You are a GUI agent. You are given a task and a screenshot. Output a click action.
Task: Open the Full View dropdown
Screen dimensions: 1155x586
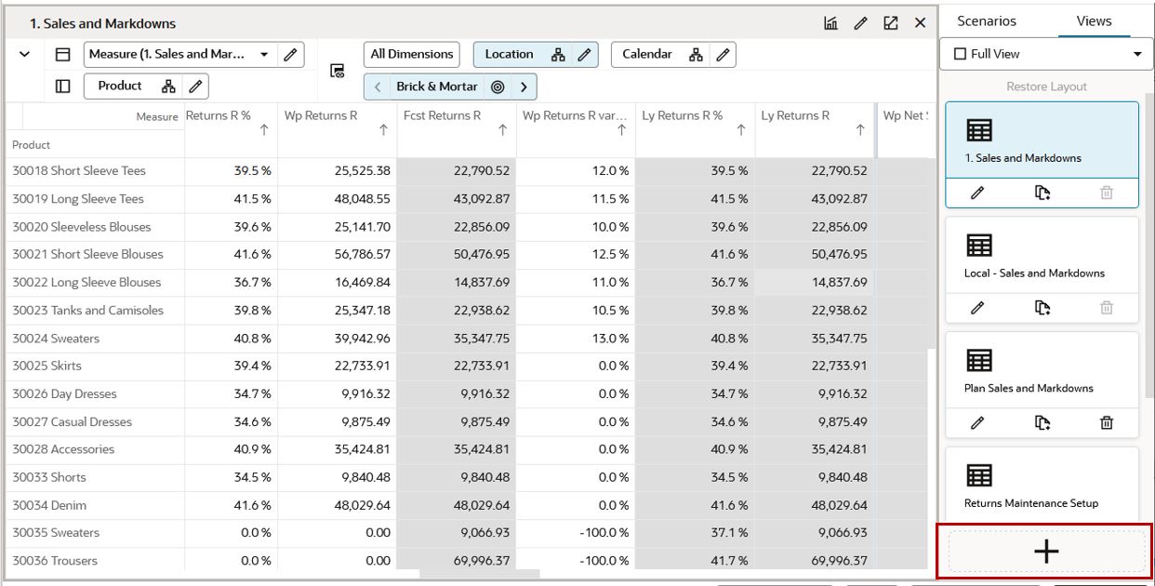(x=1046, y=54)
